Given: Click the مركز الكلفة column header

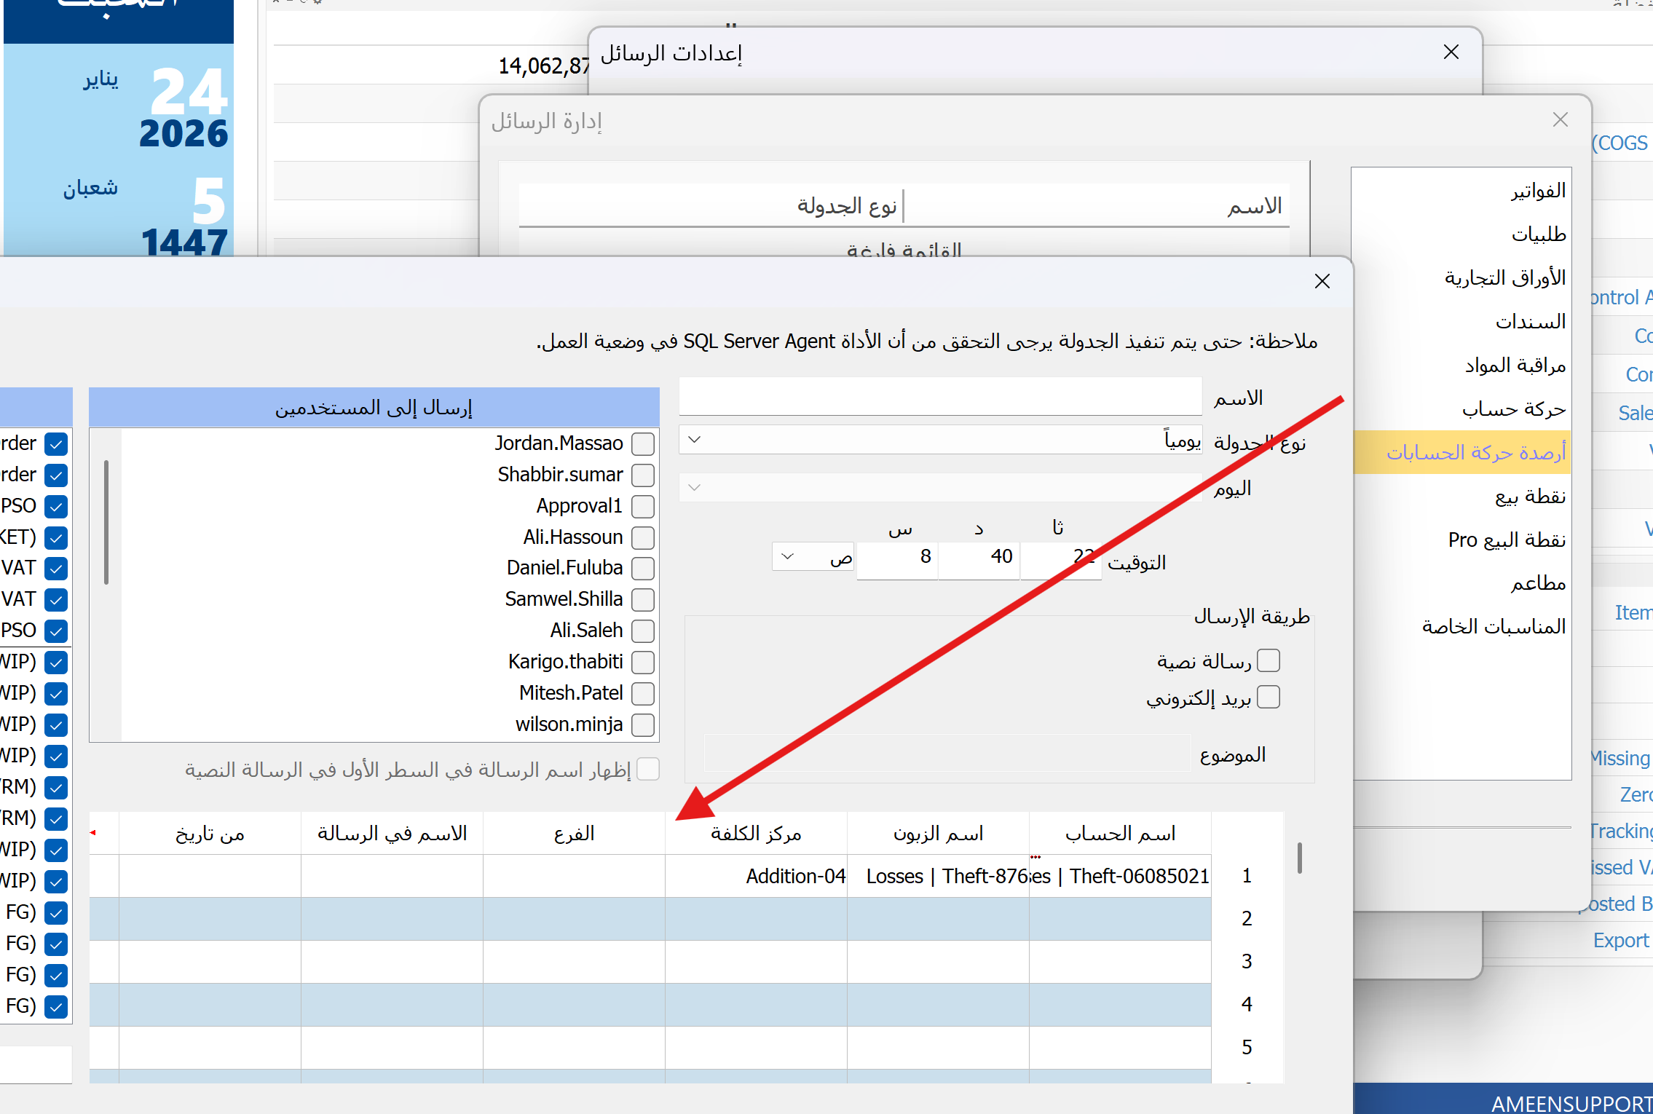Looking at the screenshot, I should tap(756, 834).
